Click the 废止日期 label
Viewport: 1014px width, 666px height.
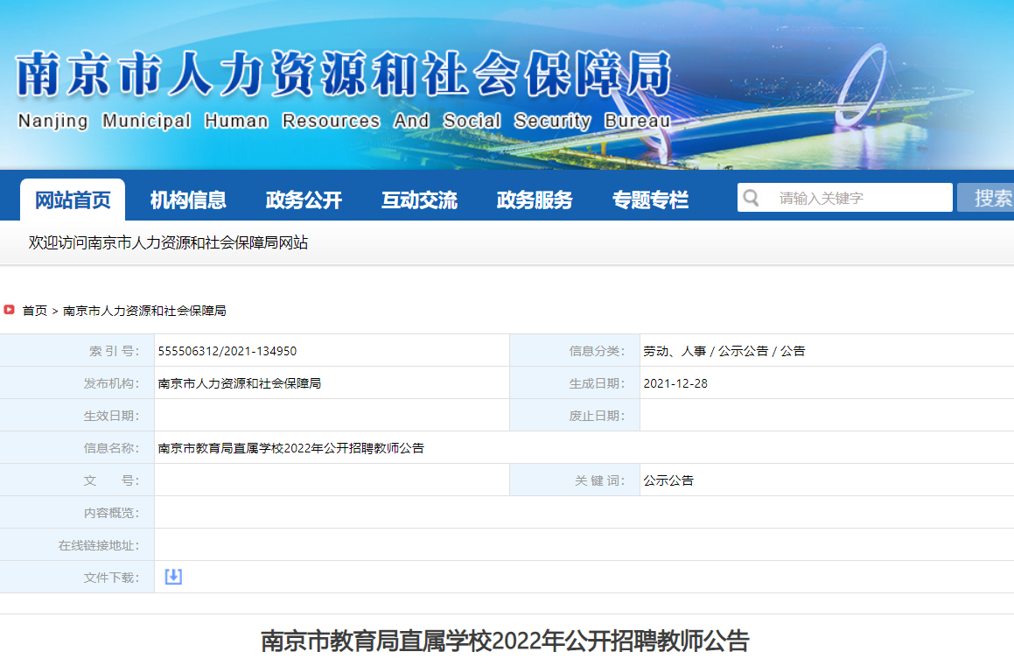(597, 416)
